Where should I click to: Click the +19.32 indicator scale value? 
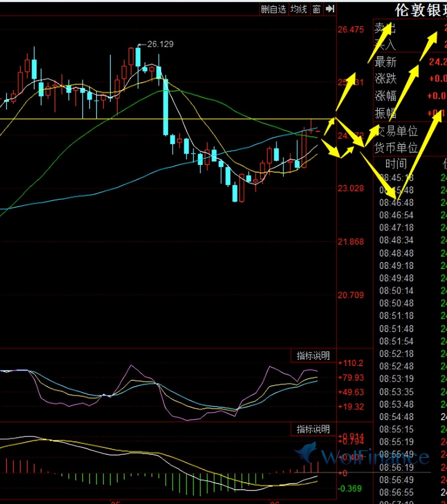tap(350, 407)
